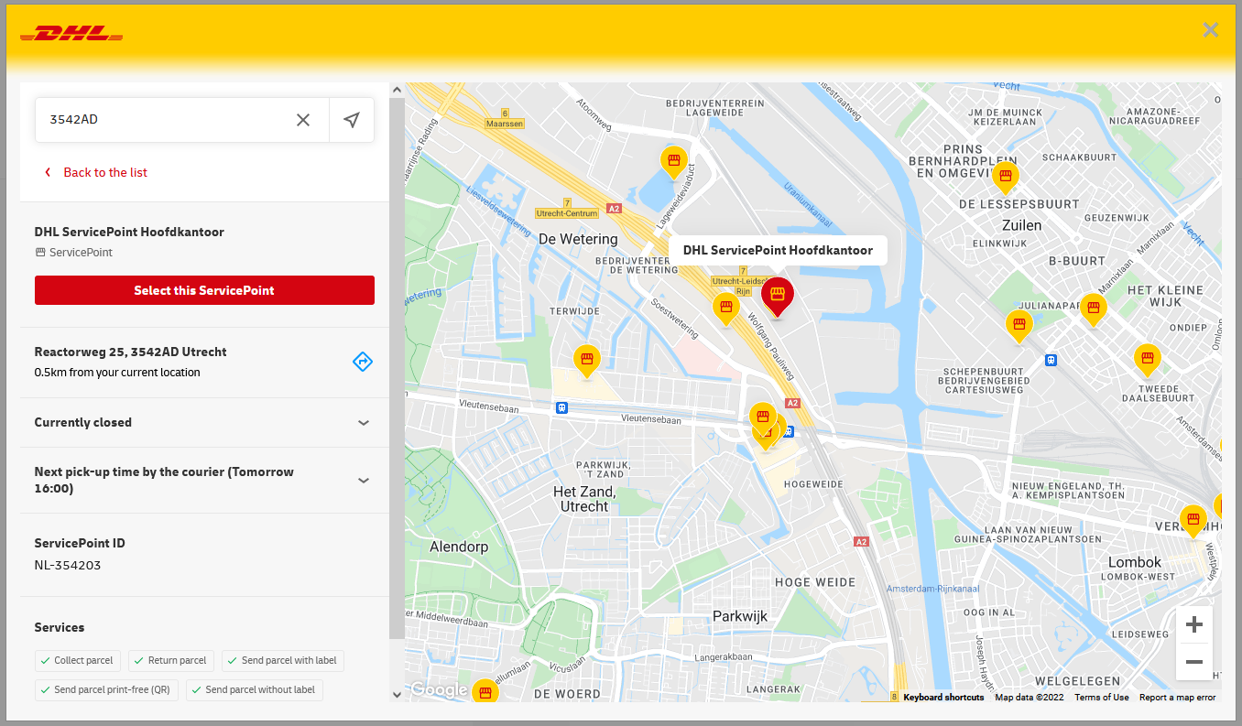Click the Zuilen map label
Viewport: 1242px width, 726px height.
pos(1022,225)
